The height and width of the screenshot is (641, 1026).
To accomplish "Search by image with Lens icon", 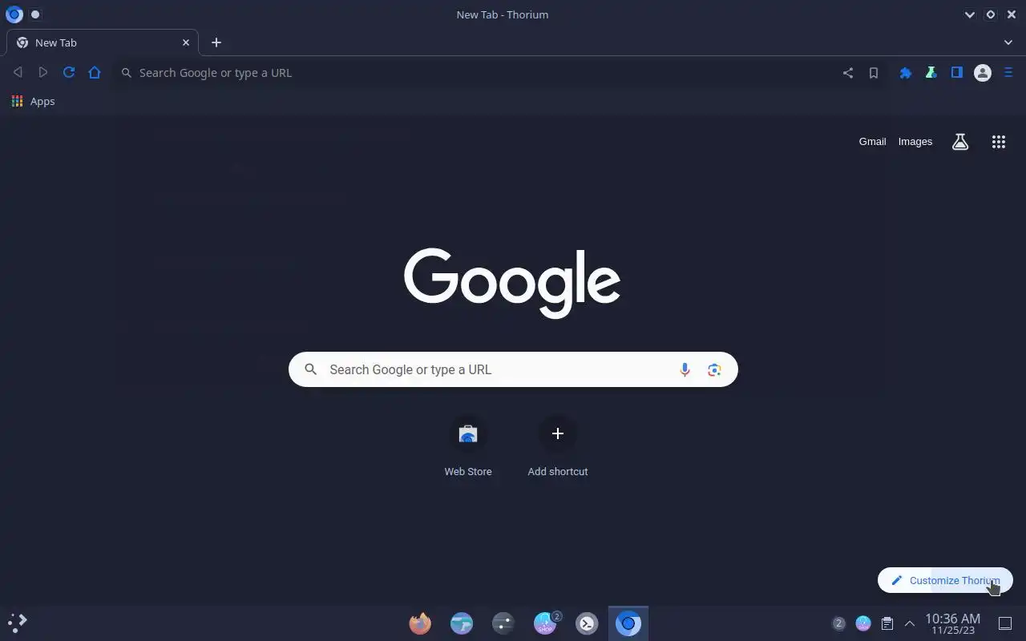I will (714, 369).
